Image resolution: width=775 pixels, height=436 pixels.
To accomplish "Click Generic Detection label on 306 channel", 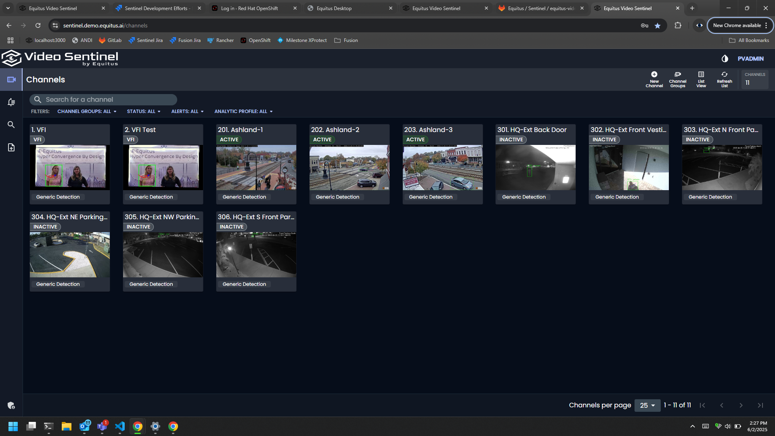I will (x=244, y=284).
